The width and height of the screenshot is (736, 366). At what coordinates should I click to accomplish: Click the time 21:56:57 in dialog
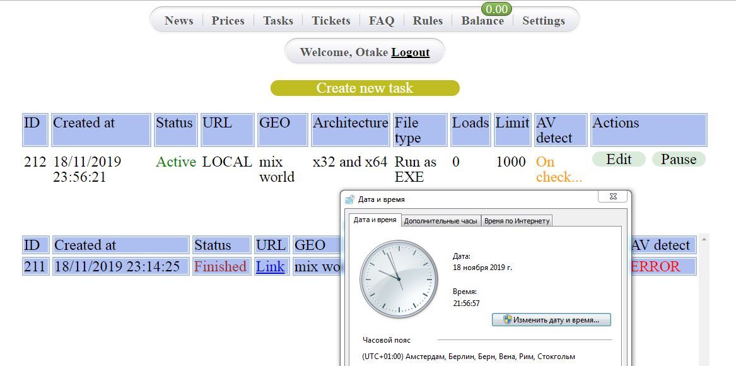point(466,304)
